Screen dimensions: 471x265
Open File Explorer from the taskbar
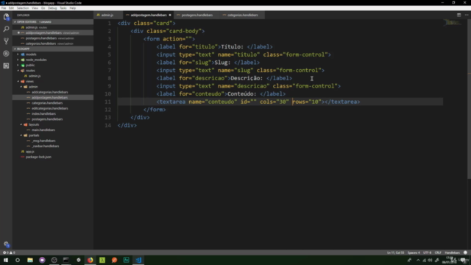[x=30, y=260]
